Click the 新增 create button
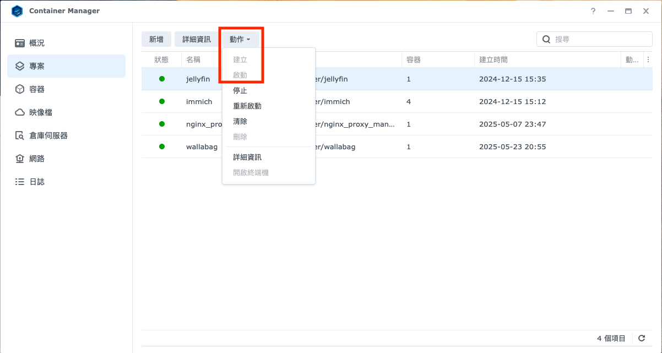This screenshot has height=353, width=662. [x=156, y=39]
